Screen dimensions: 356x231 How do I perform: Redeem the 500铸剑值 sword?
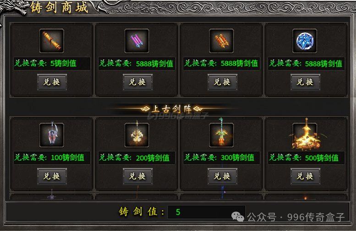[305, 177]
